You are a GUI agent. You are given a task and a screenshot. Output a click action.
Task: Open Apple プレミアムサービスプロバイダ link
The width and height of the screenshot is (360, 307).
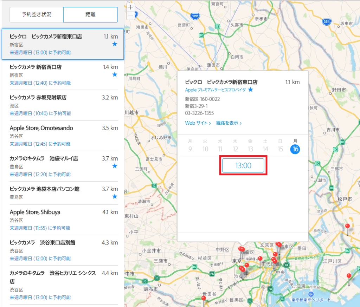pos(216,90)
